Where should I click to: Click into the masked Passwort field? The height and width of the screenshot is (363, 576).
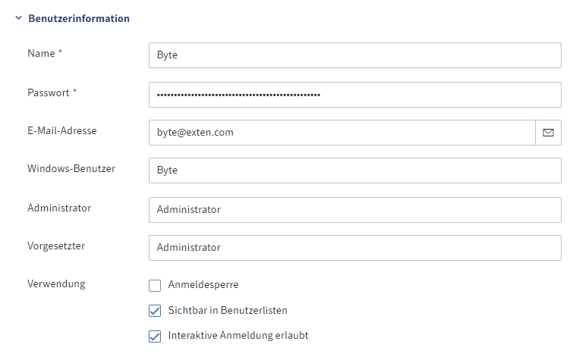click(355, 95)
